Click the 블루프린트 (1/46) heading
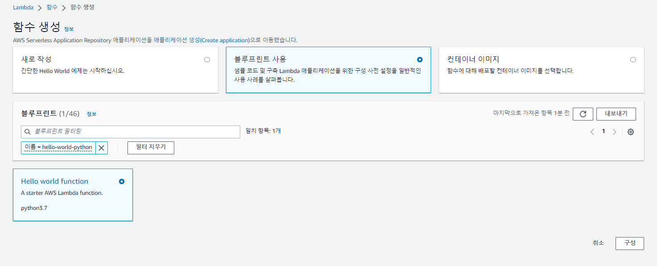This screenshot has width=657, height=266. [50, 114]
